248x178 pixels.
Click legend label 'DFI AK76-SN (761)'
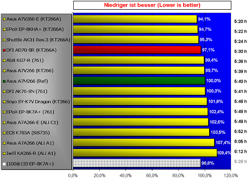click(27, 91)
